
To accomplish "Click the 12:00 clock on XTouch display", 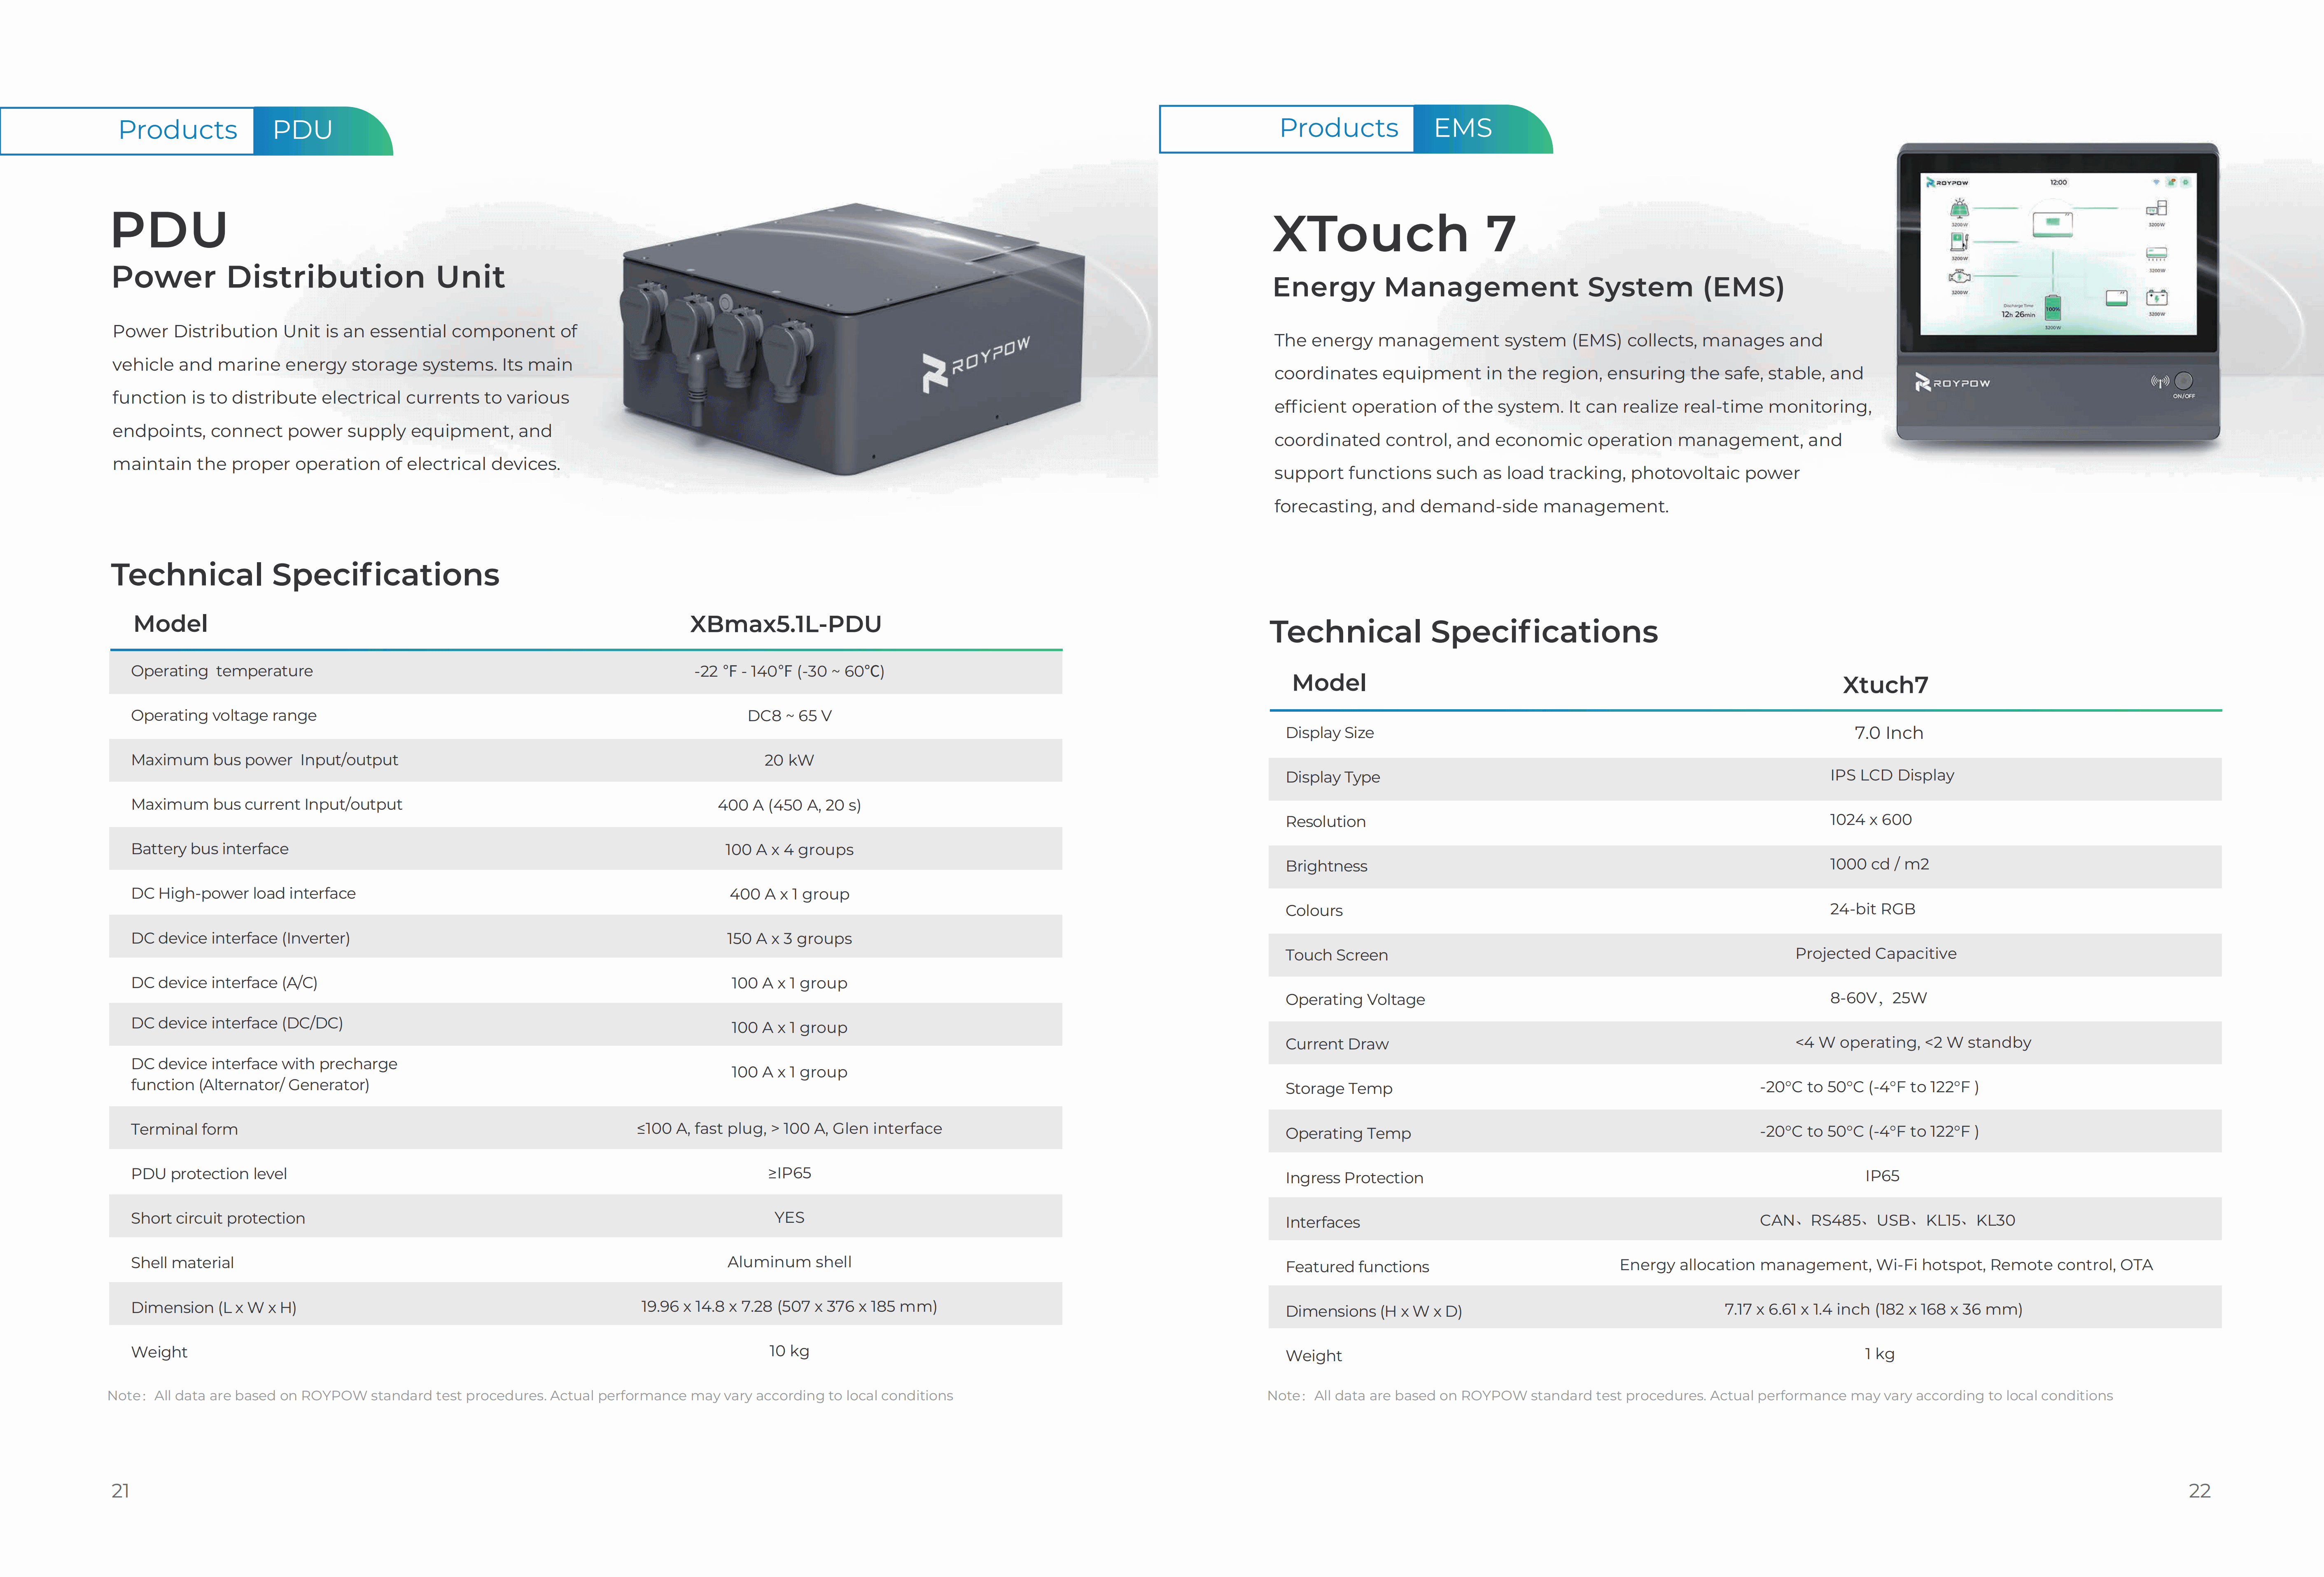I will point(2058,182).
